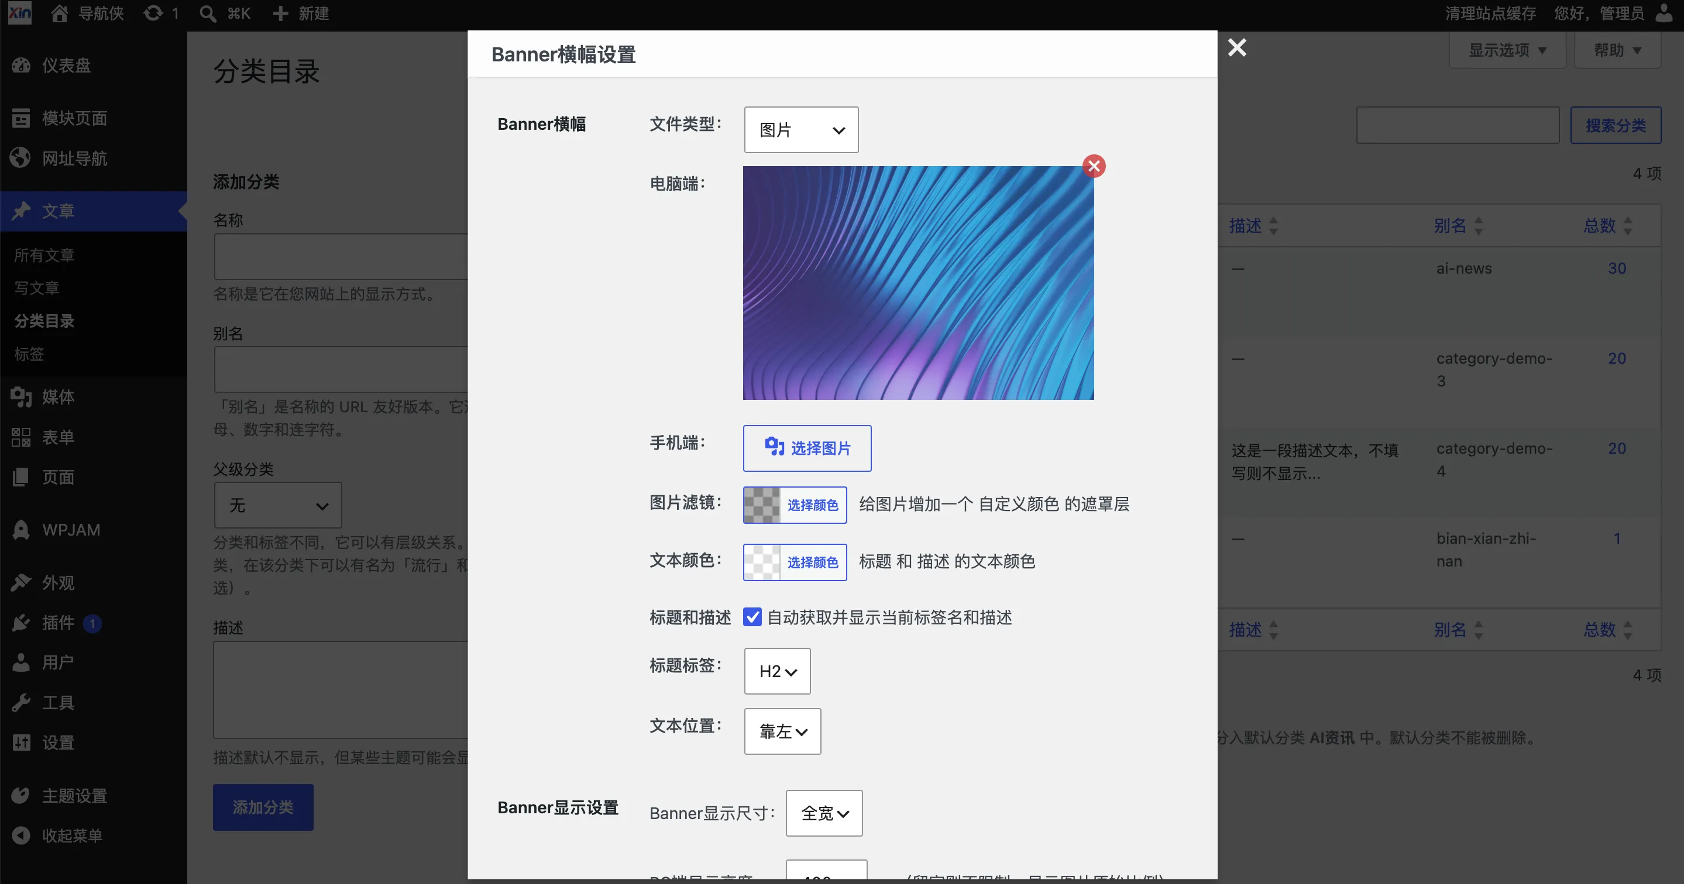This screenshot has width=1684, height=884.
Task: Click the 工具 wrench icon
Action: [21, 703]
